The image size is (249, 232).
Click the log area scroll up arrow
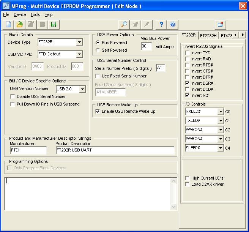[173, 181]
